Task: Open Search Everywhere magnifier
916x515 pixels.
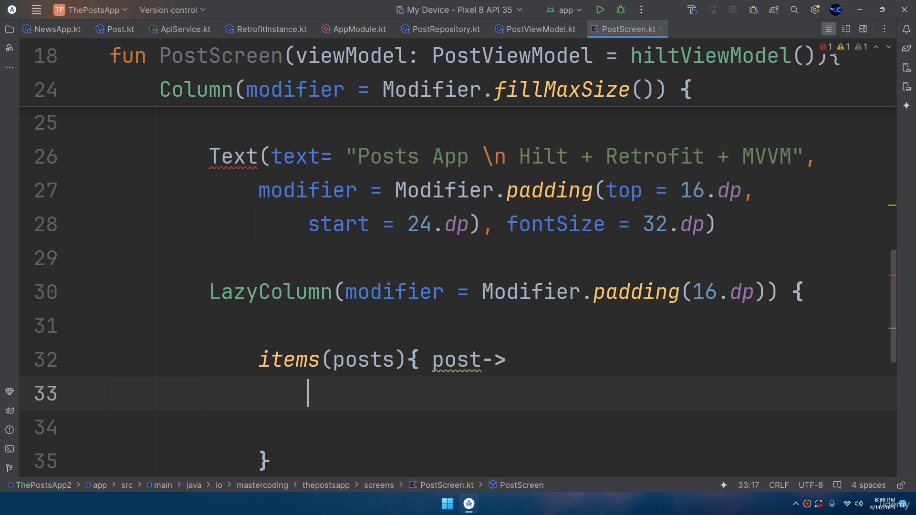Action: point(794,10)
